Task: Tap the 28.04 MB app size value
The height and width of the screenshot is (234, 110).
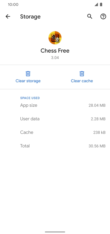Action: pyautogui.click(x=97, y=105)
